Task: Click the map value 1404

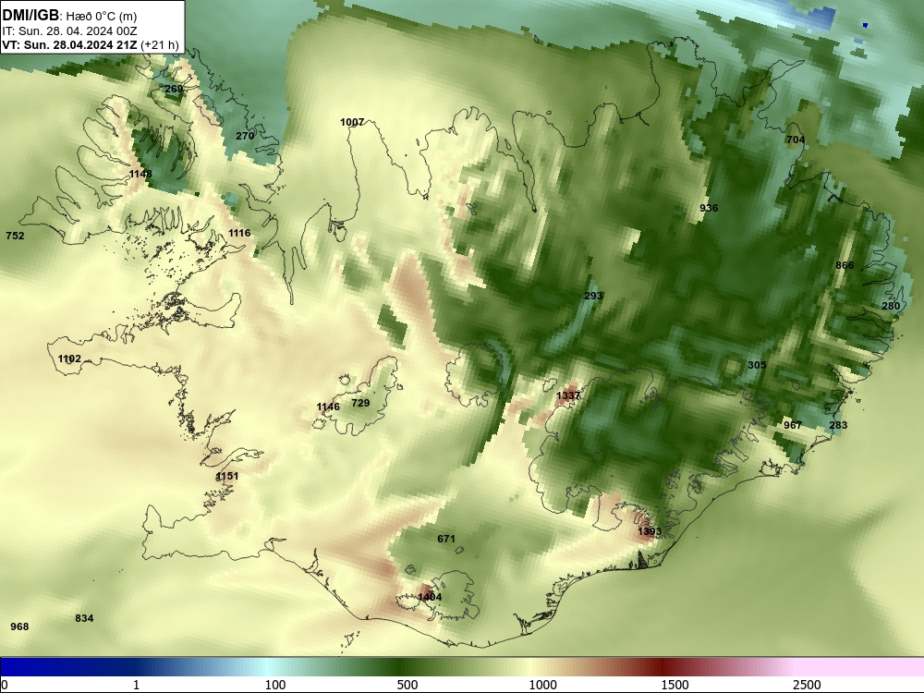Action: (430, 597)
